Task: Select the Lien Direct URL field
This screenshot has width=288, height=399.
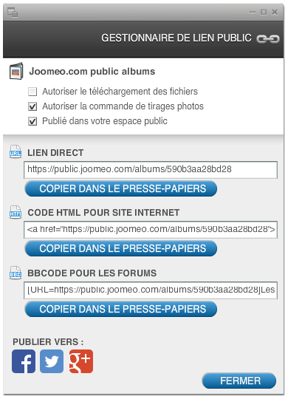Action: tap(151, 170)
